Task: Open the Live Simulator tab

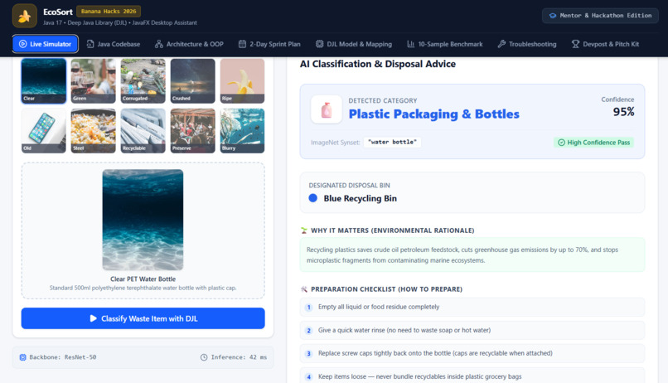Action: pos(45,44)
